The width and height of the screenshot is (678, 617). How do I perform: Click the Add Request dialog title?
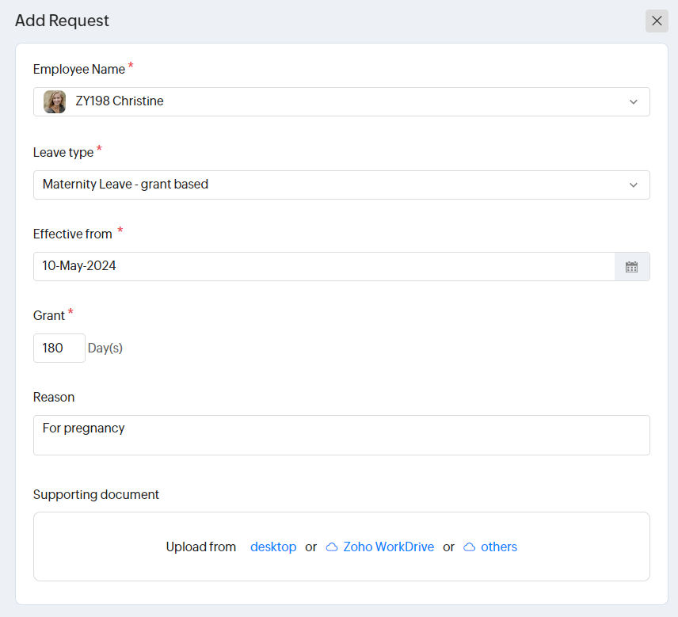[x=62, y=21]
